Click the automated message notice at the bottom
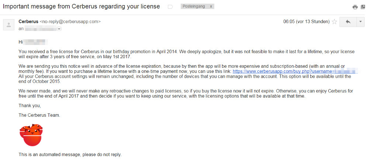 (70, 155)
